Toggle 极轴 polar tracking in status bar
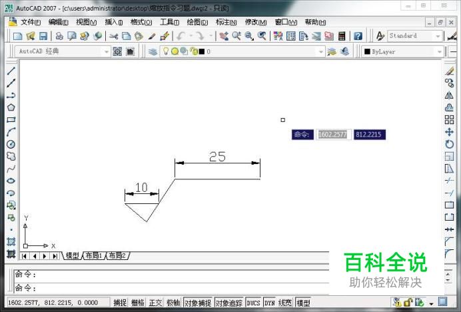Viewport: 461px width, 312px height. (173, 303)
